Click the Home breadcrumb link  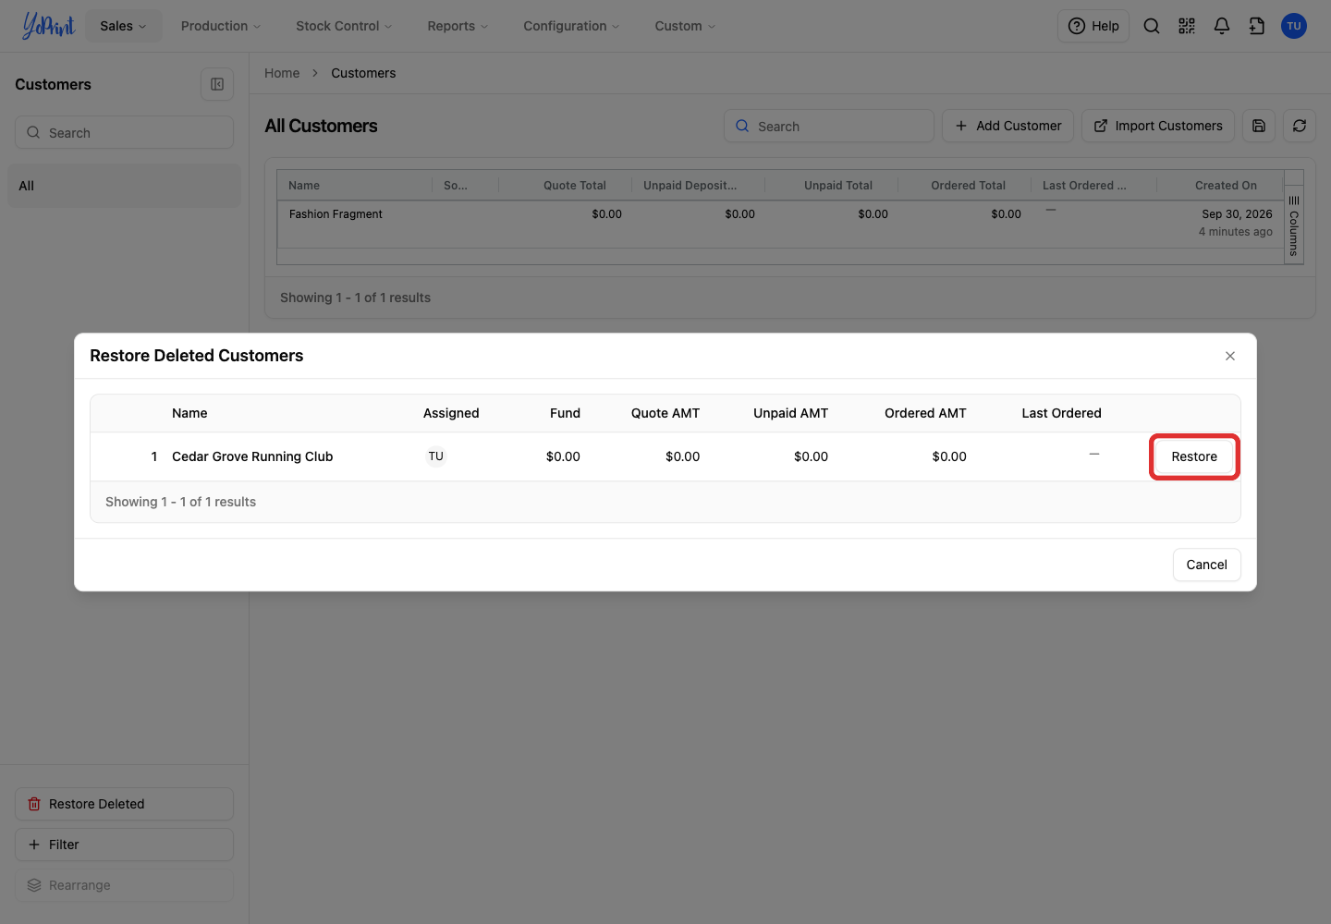point(282,73)
